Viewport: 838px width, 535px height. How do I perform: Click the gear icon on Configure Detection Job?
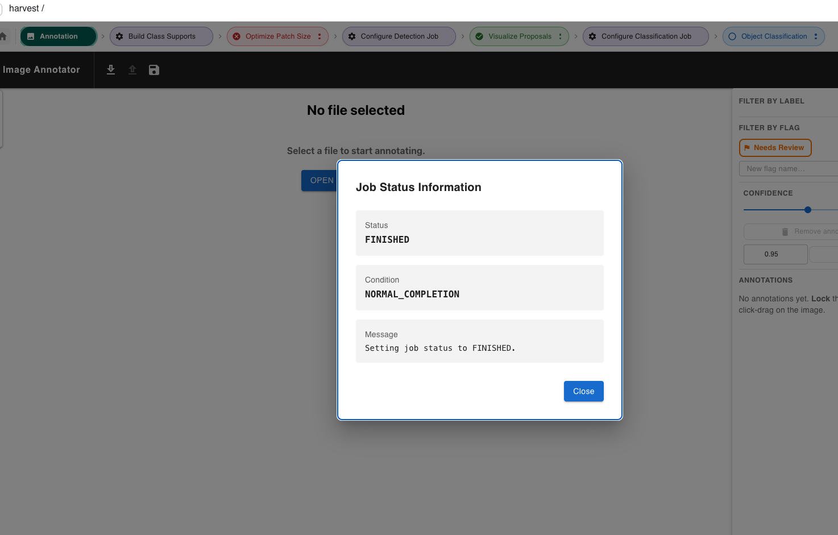[x=352, y=36]
